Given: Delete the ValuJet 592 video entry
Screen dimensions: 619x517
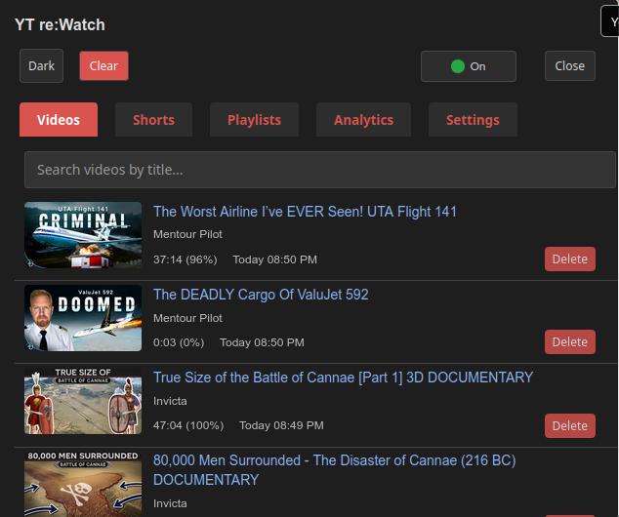Looking at the screenshot, I should coord(569,342).
